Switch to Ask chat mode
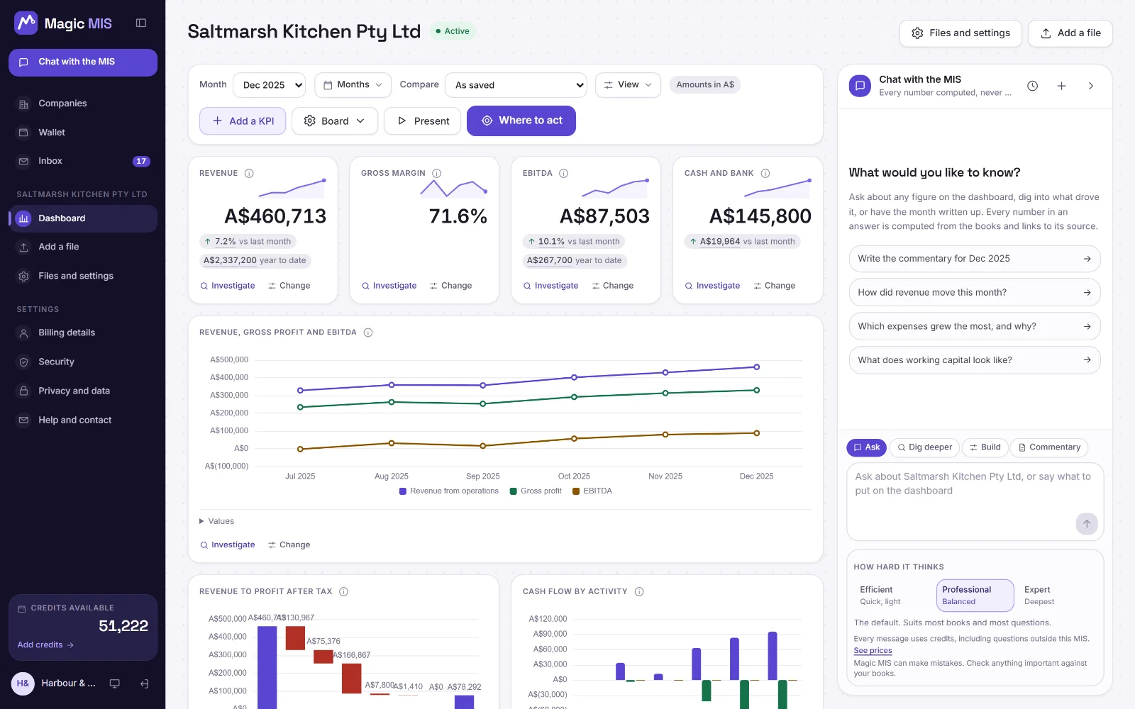 tap(866, 447)
